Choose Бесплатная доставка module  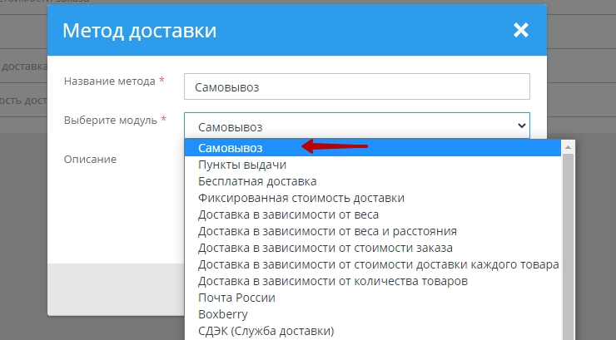(x=256, y=181)
